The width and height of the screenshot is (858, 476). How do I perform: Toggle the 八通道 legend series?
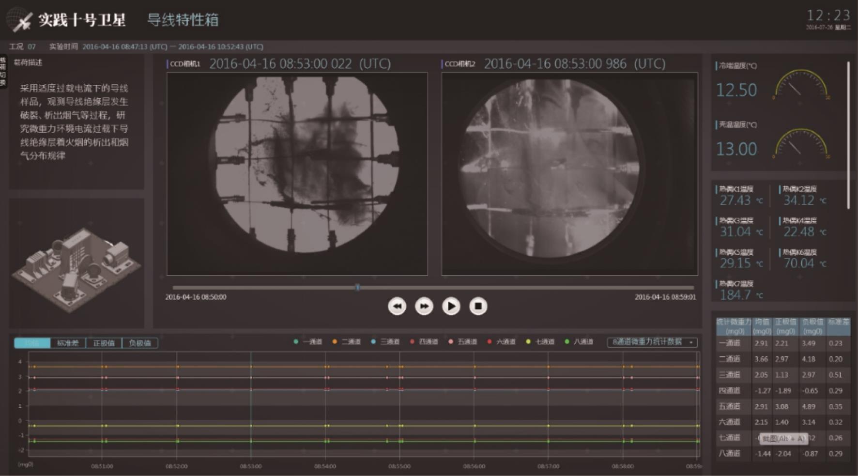click(x=579, y=342)
